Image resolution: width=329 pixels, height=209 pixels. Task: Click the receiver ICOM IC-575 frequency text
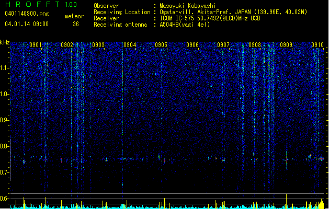point(210,18)
